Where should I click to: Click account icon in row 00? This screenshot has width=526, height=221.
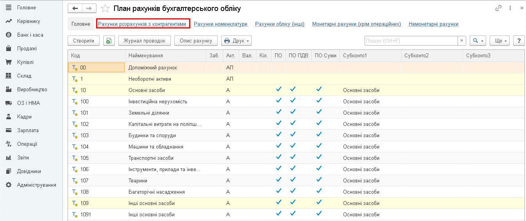(x=75, y=67)
